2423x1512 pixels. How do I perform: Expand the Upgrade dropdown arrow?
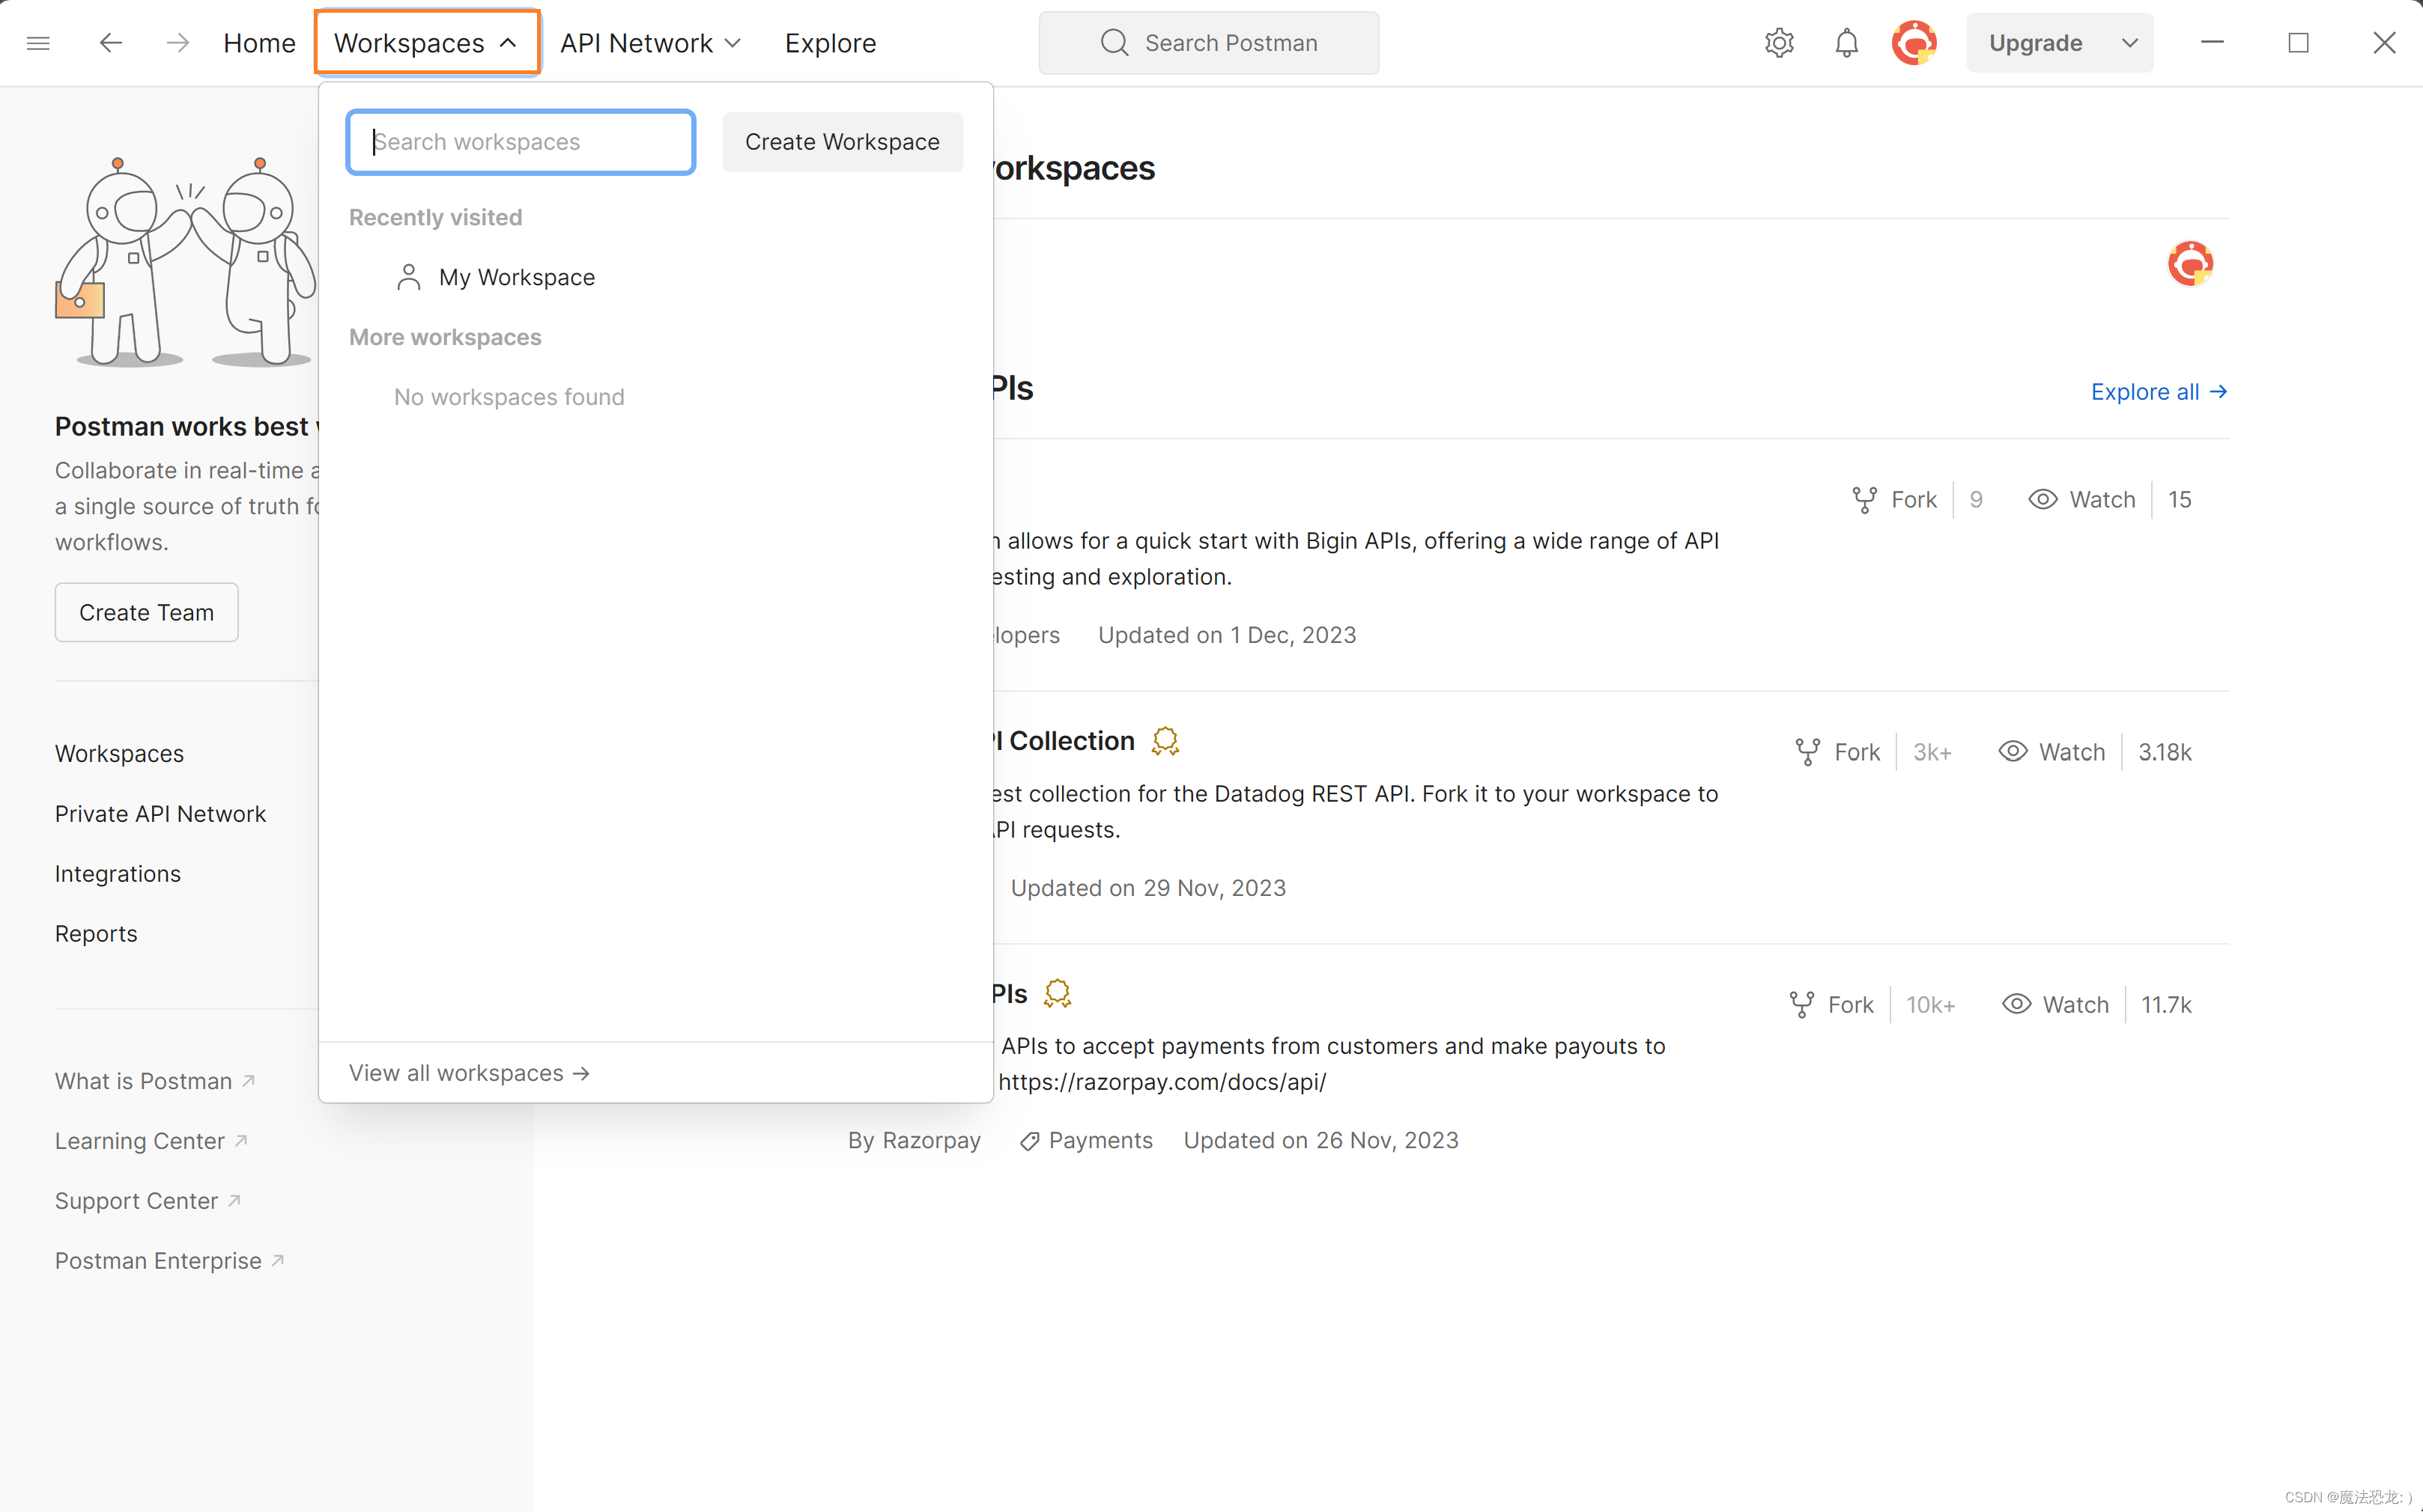coord(2129,43)
